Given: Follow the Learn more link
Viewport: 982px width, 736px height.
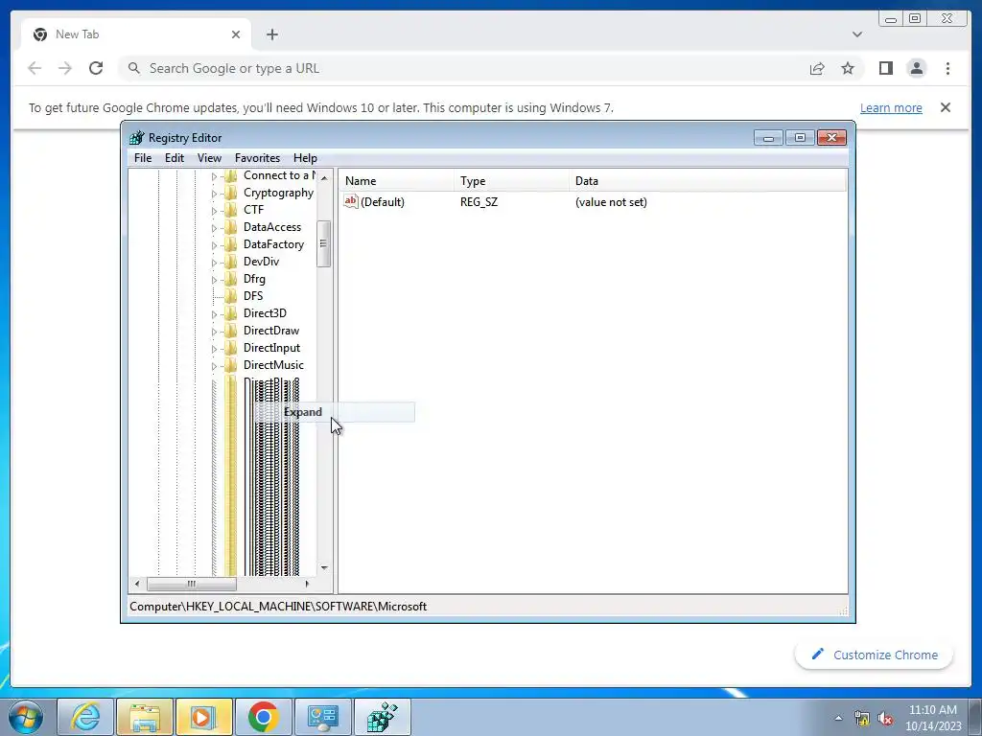Looking at the screenshot, I should pos(891,107).
